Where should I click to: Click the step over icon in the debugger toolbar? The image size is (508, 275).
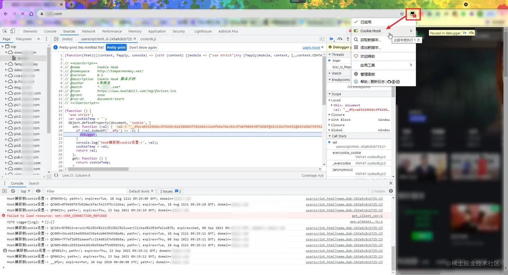(340, 39)
